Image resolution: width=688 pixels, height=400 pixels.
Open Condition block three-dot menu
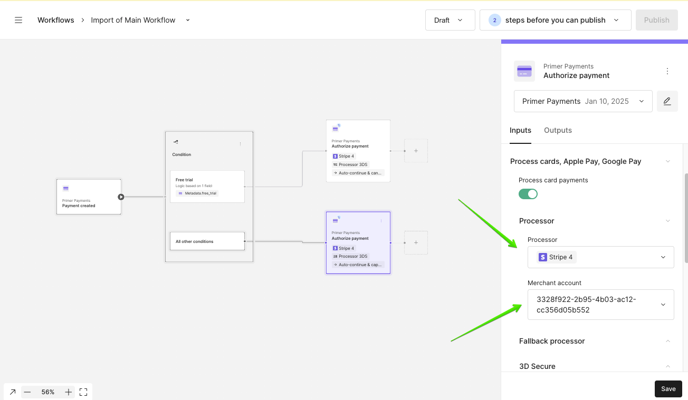(x=240, y=144)
